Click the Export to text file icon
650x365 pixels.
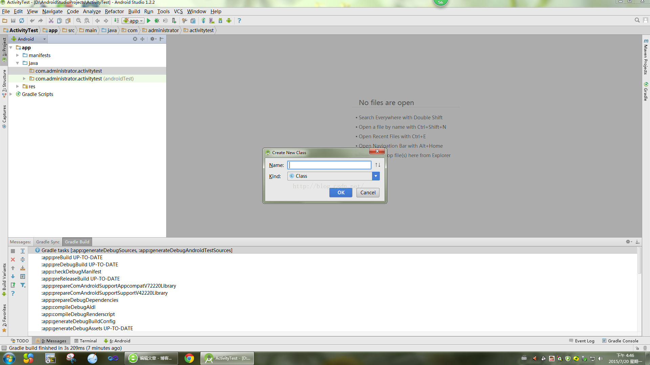pyautogui.click(x=13, y=285)
